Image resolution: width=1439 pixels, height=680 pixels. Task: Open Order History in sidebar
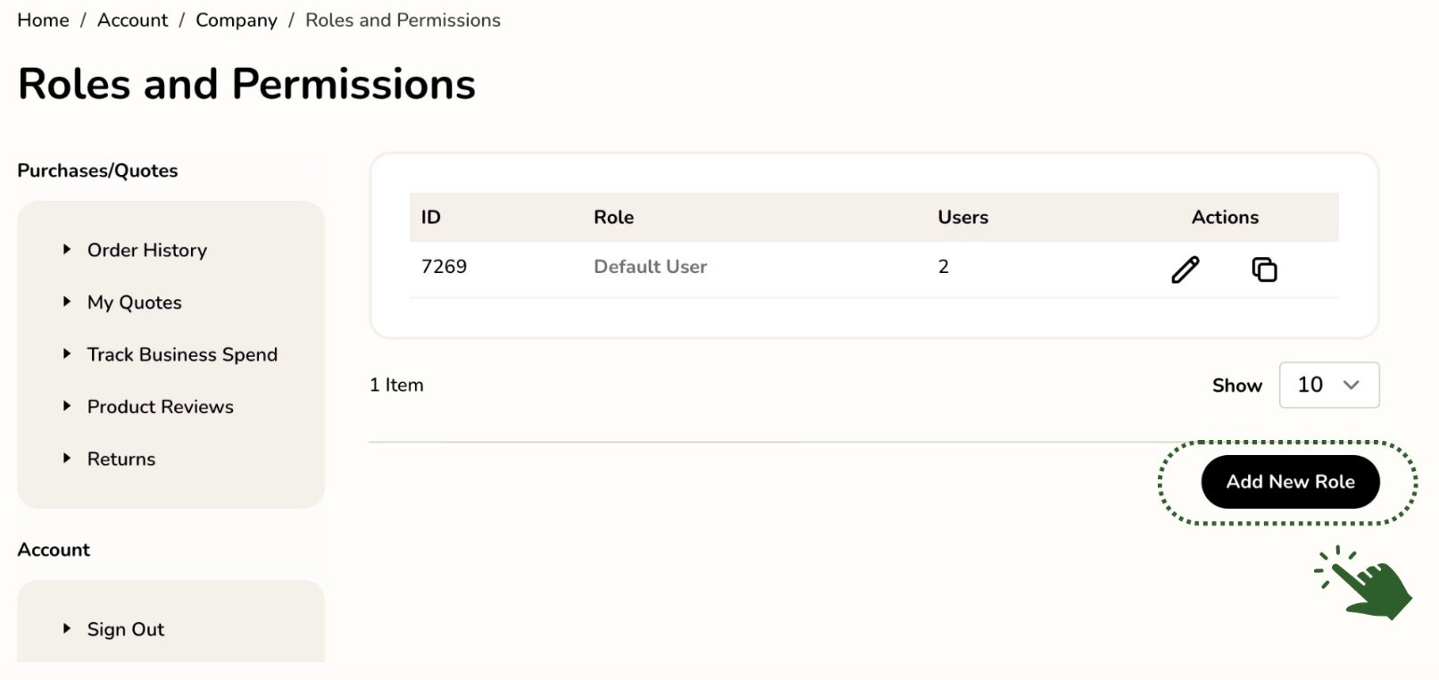click(x=147, y=250)
